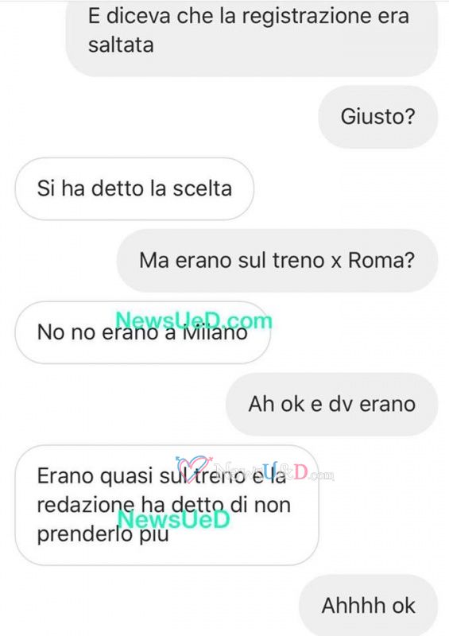Click the green NewsUeD watermark text

tap(174, 519)
